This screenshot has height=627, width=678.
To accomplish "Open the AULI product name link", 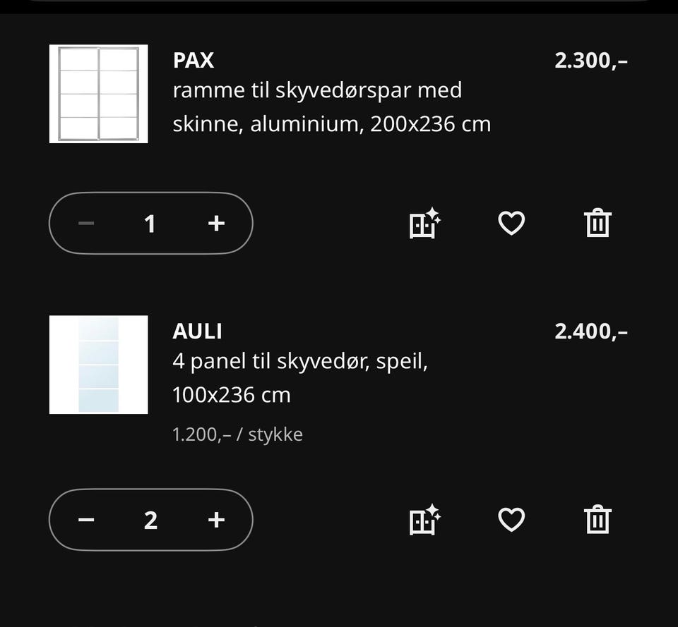I will pyautogui.click(x=197, y=331).
